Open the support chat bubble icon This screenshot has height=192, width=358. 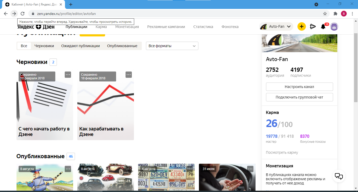pyautogui.click(x=339, y=176)
